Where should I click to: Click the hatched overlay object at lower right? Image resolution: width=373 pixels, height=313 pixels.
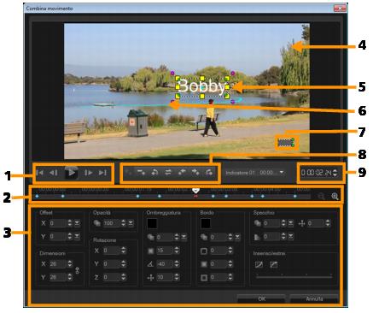coord(286,142)
